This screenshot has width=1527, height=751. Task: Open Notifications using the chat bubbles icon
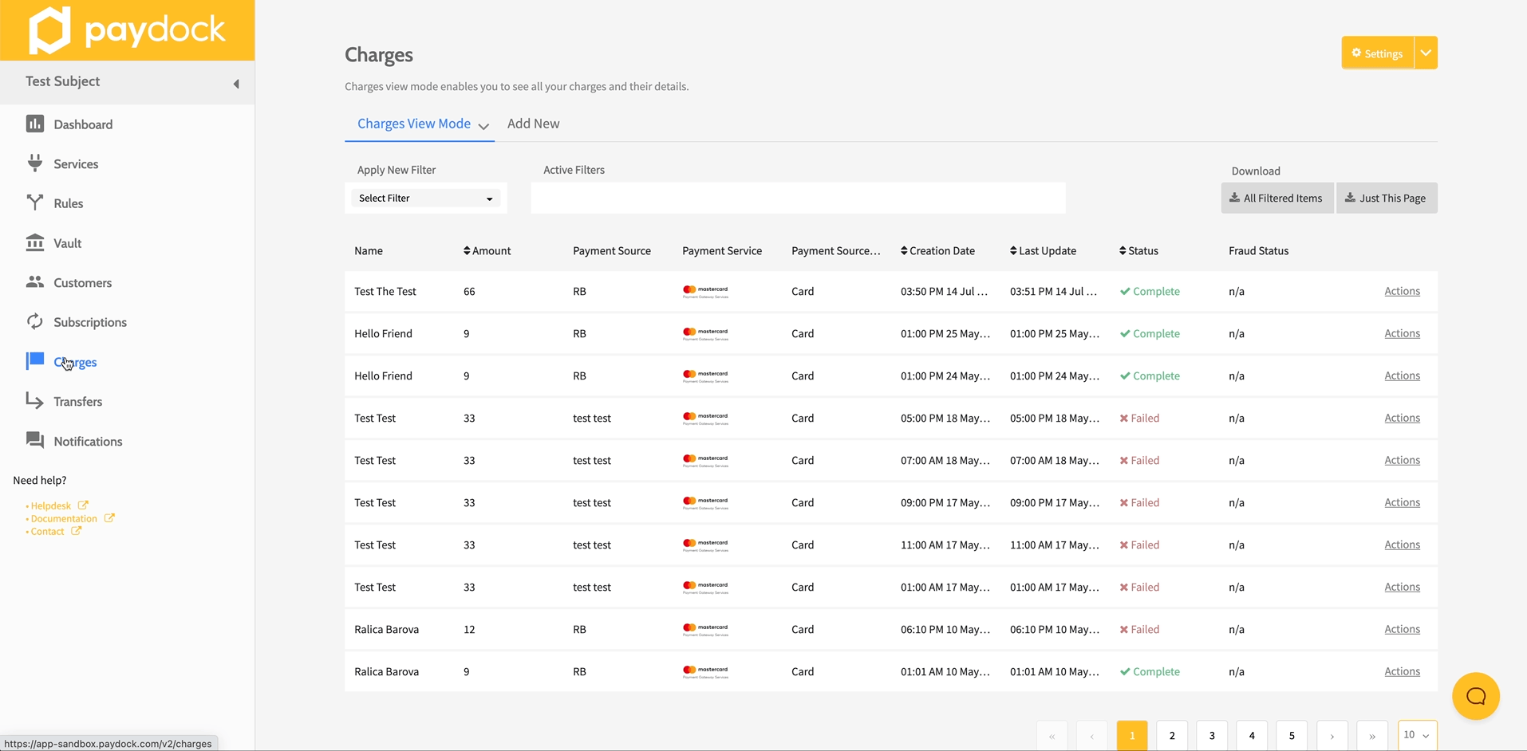click(34, 440)
